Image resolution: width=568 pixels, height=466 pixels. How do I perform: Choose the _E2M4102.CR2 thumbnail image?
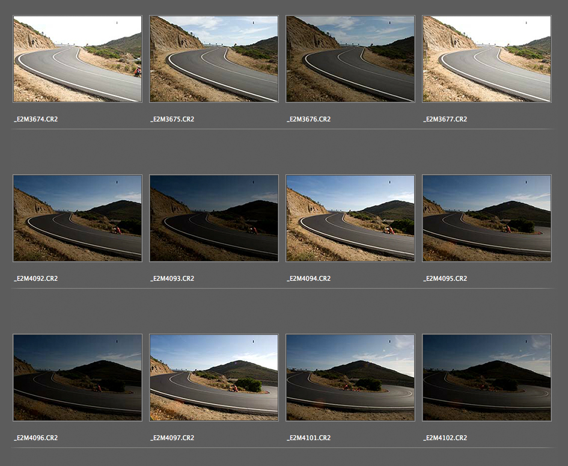click(487, 378)
